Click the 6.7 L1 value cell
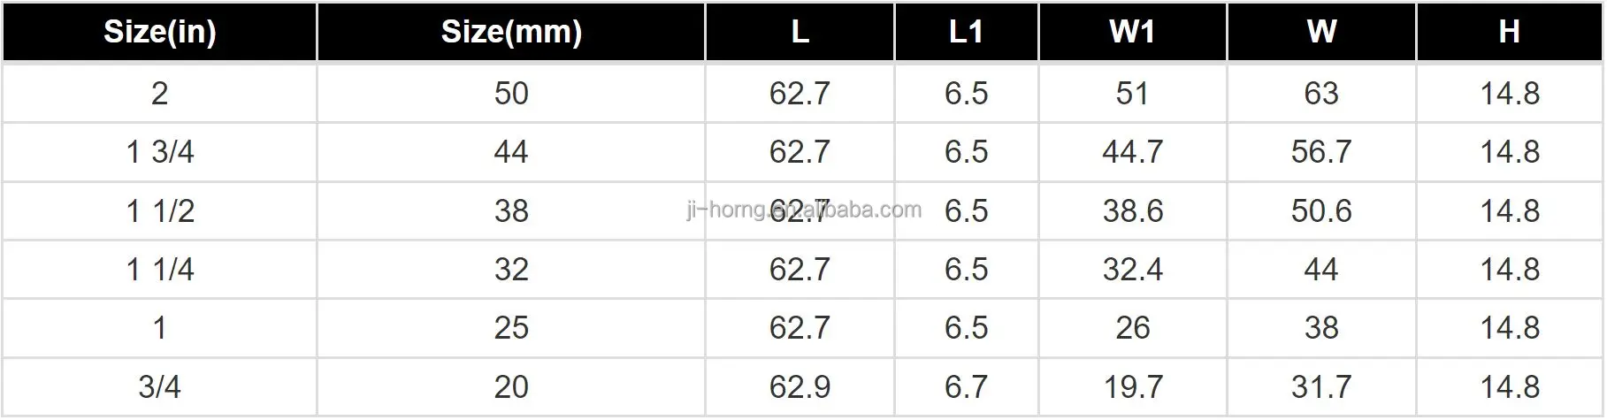 (966, 386)
